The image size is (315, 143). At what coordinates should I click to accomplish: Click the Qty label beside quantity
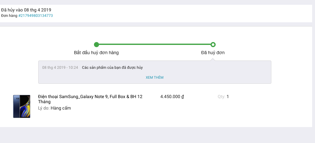click(222, 97)
